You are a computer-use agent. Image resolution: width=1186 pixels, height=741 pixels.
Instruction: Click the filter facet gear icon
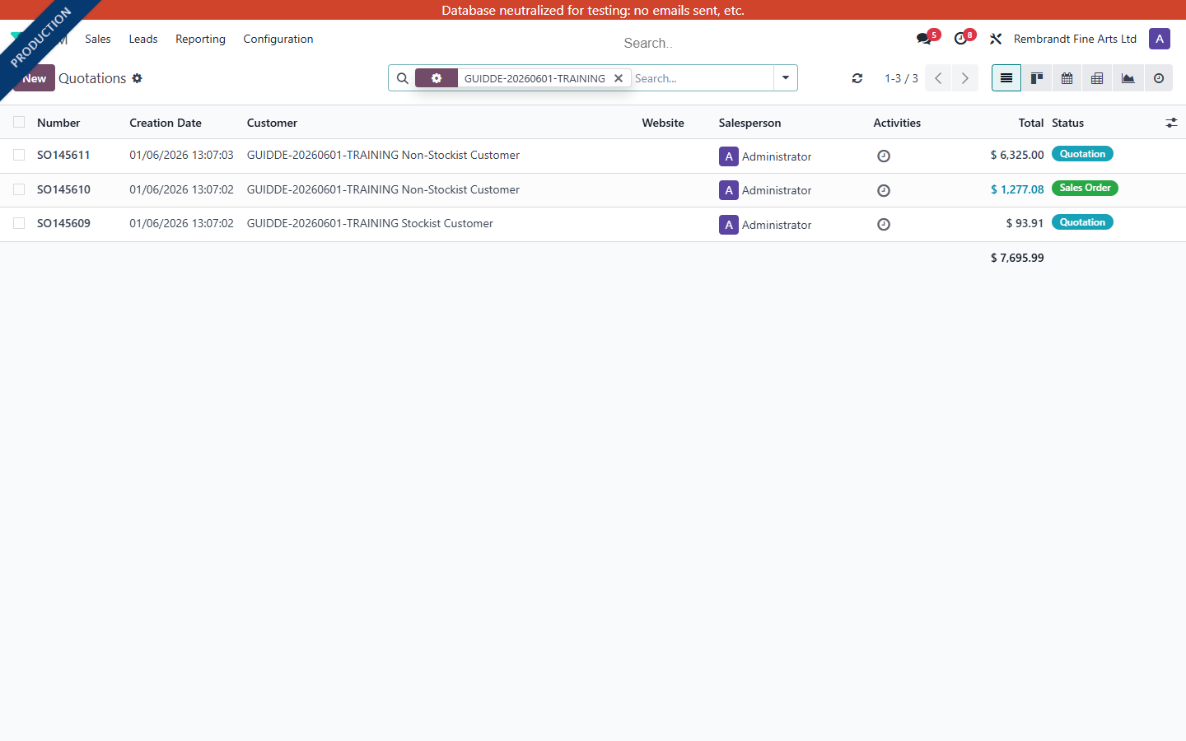pos(437,78)
